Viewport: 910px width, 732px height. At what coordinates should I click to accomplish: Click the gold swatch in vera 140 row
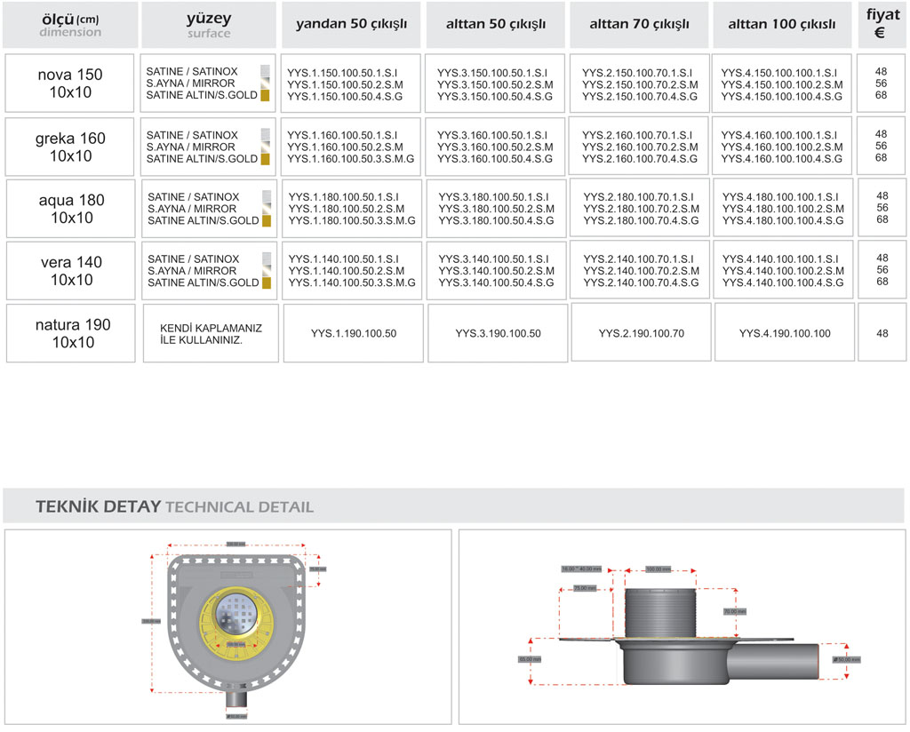pos(265,282)
